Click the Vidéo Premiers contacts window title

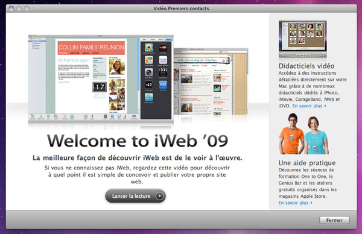click(181, 8)
